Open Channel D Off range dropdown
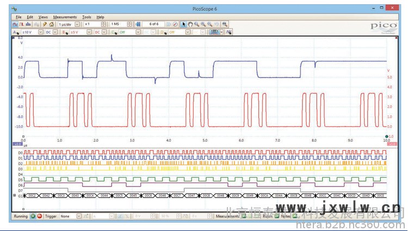The height and width of the screenshot is (231, 408). [188, 32]
